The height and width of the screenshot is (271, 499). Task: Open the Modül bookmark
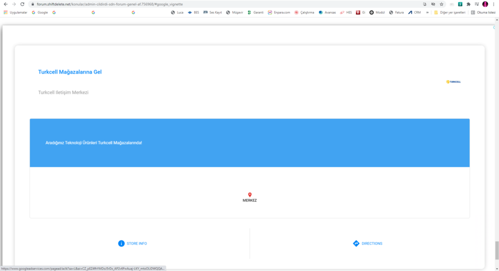click(x=377, y=12)
